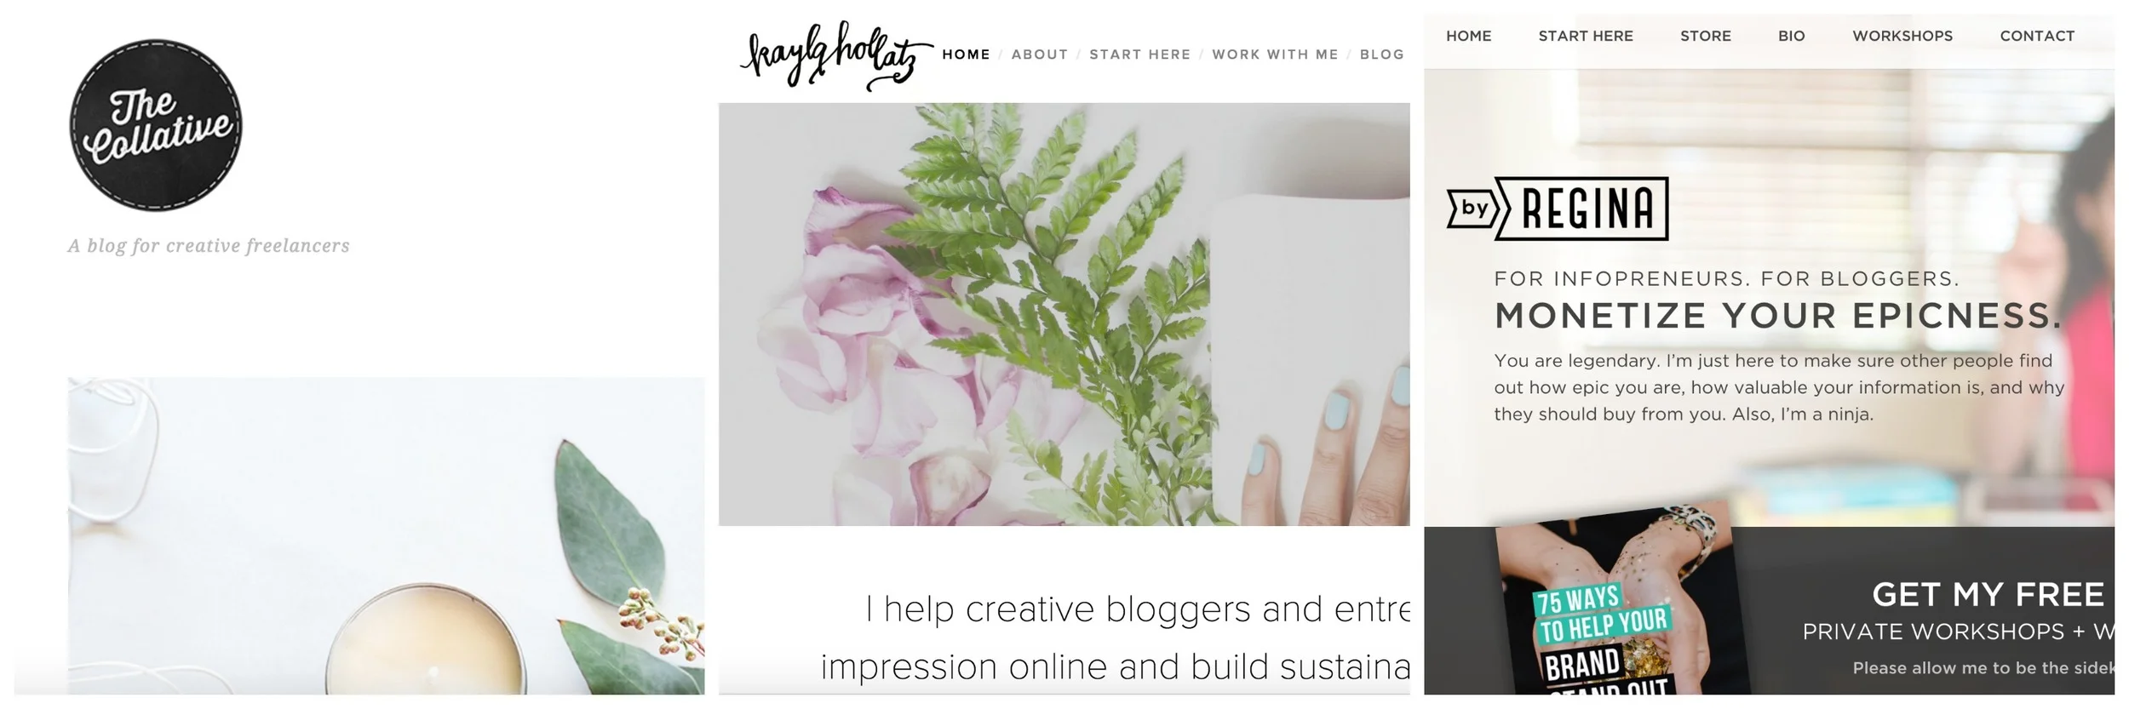
Task: Click the candle and eucalyptus photo
Action: pyautogui.click(x=386, y=535)
